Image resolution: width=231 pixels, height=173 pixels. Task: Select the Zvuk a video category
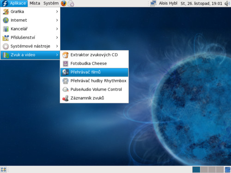30,55
